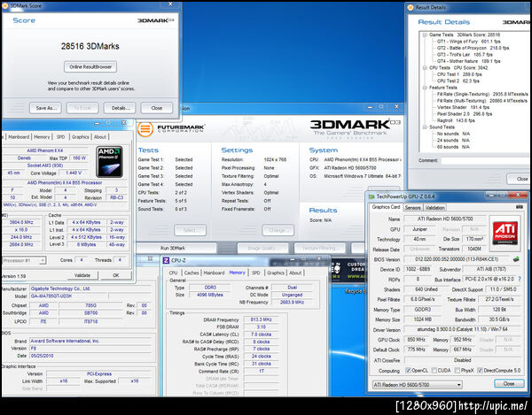Click Close in the Result Details window

click(x=520, y=179)
